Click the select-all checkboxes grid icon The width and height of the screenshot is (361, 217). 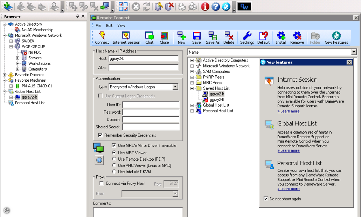tap(123, 6)
